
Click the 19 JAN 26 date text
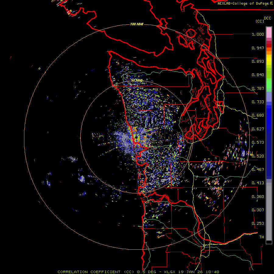pos(191,272)
